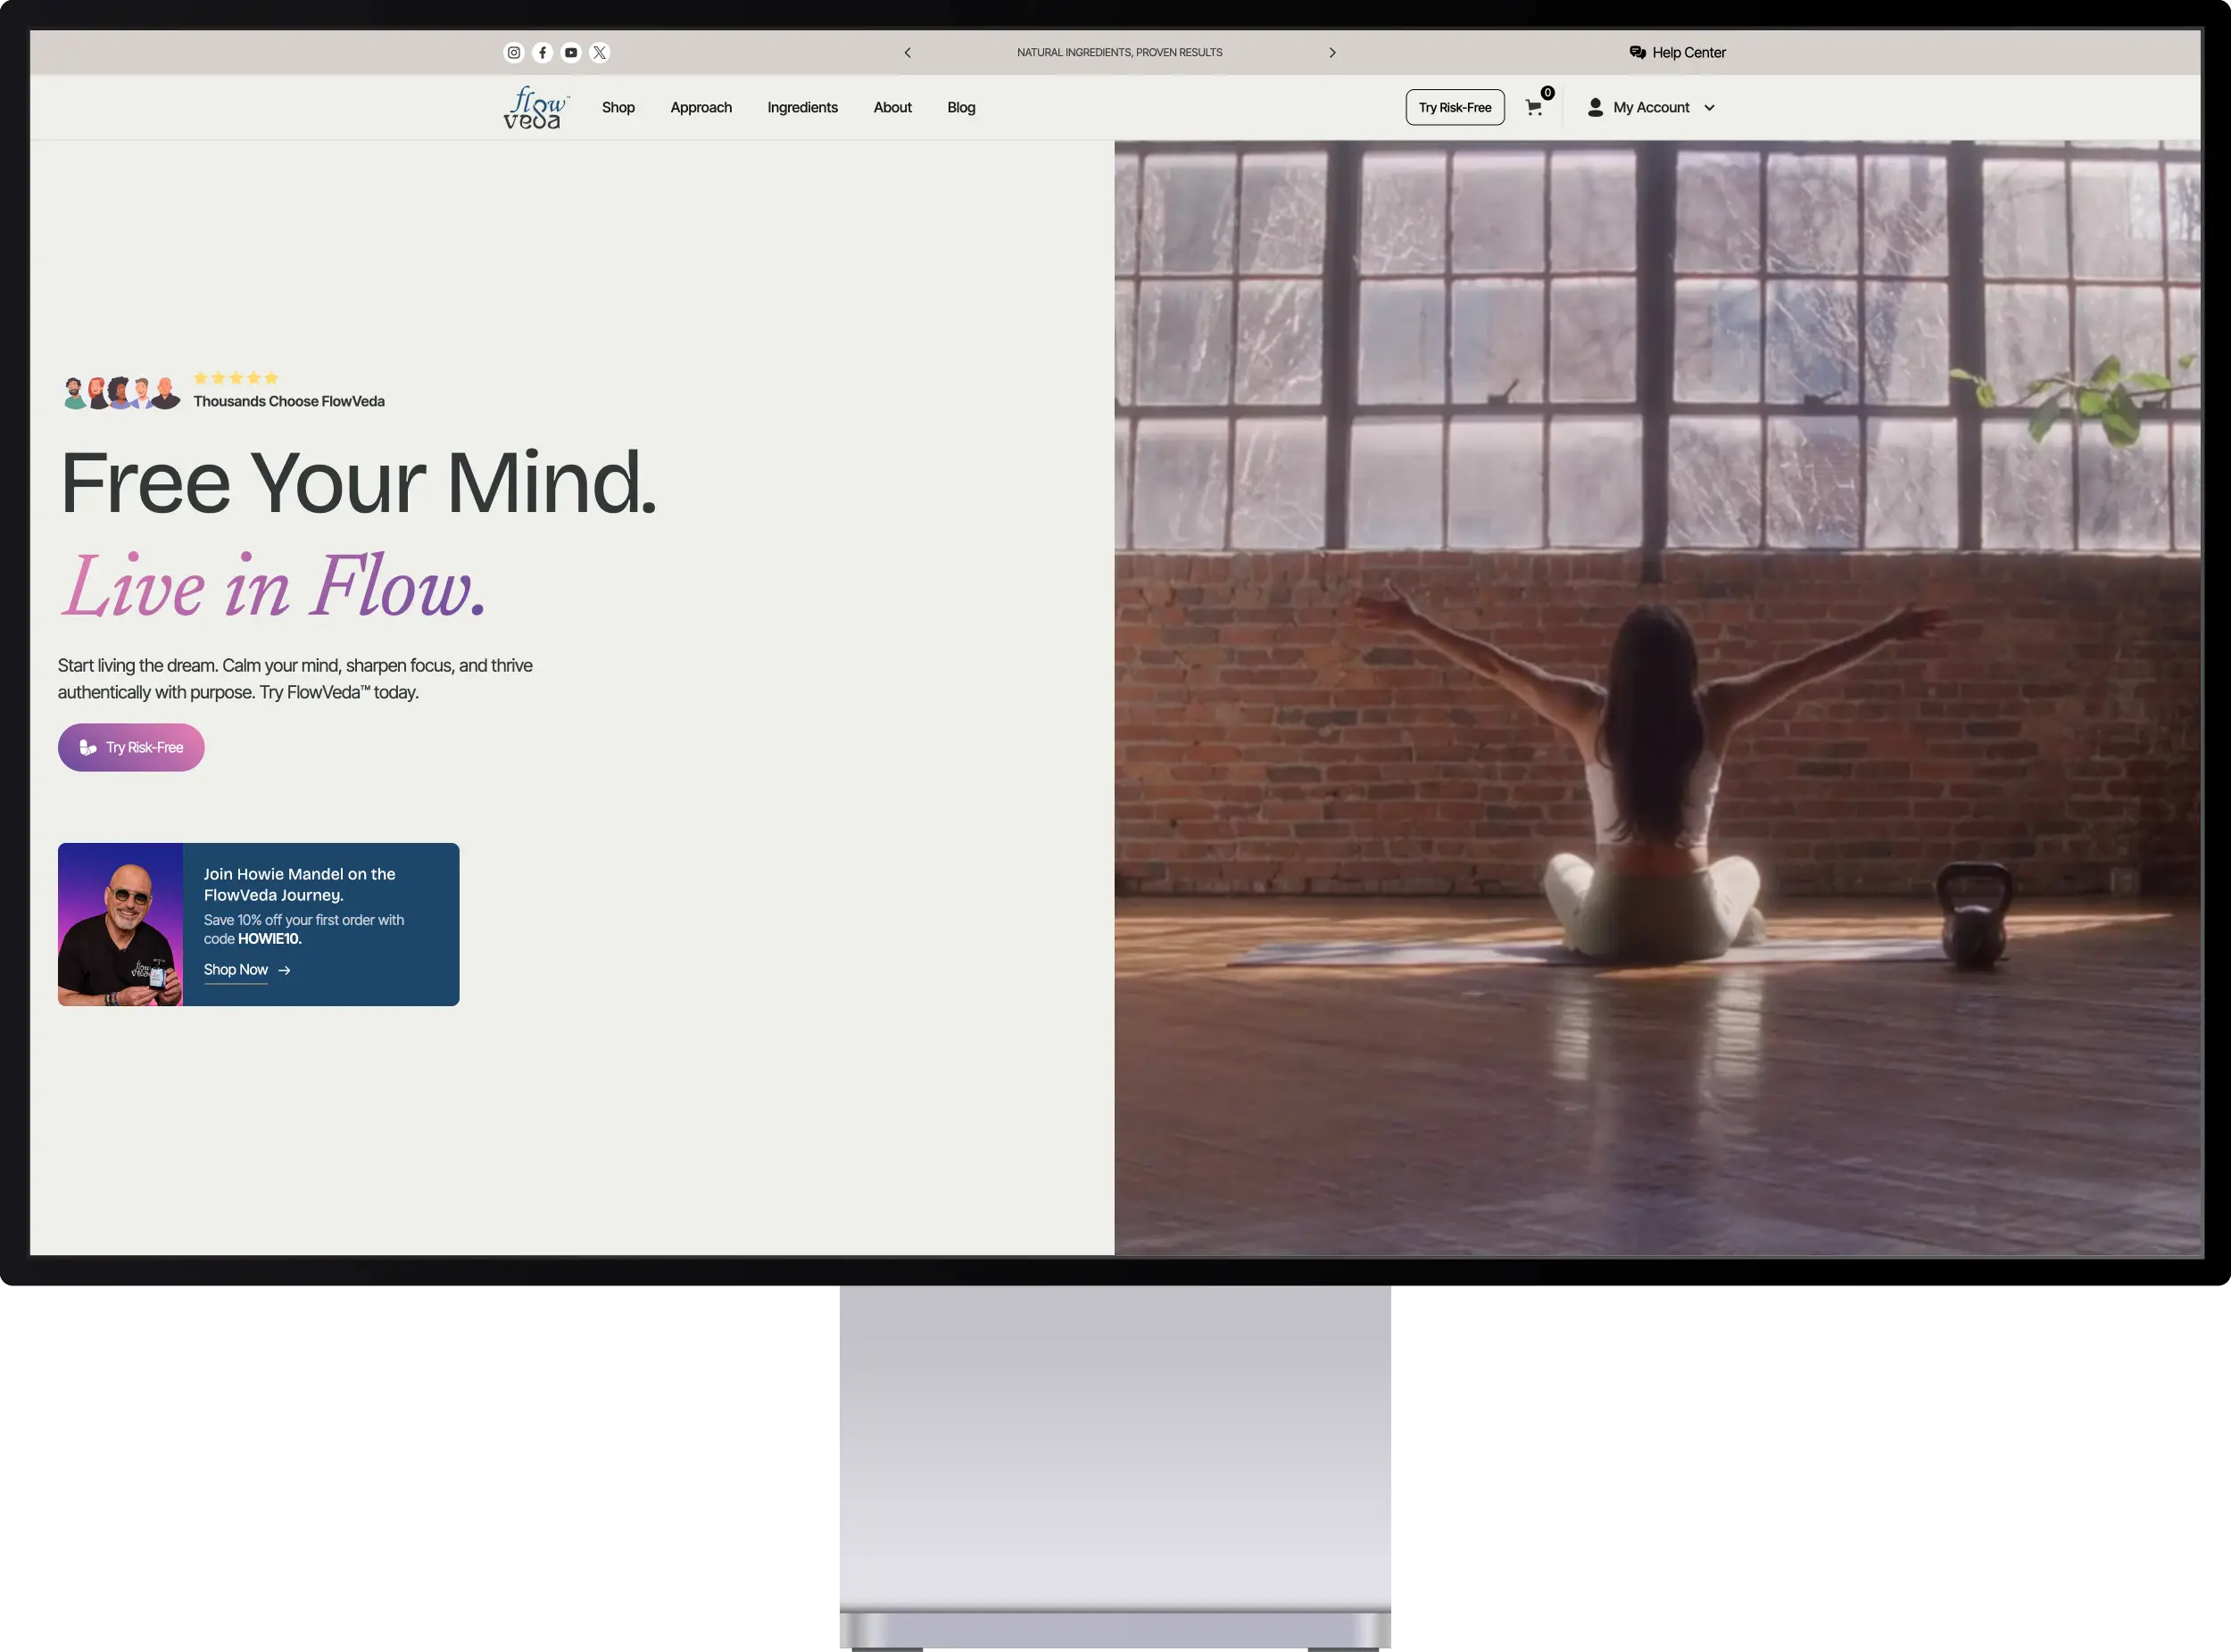
Task: Go to the Ingredients menu item
Action: click(802, 108)
